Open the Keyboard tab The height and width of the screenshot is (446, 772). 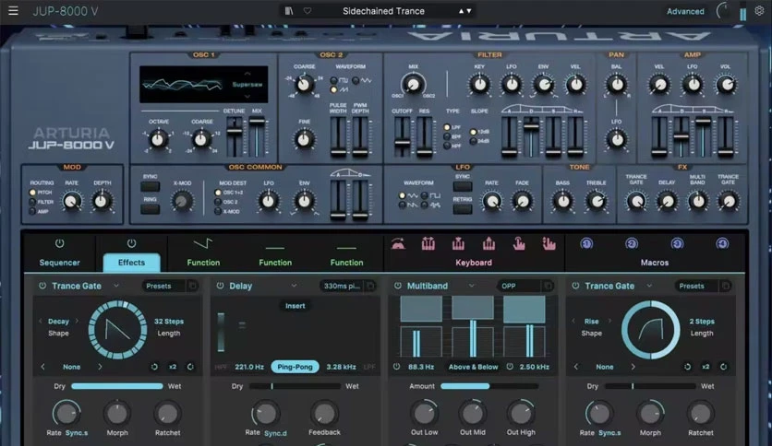pos(474,263)
